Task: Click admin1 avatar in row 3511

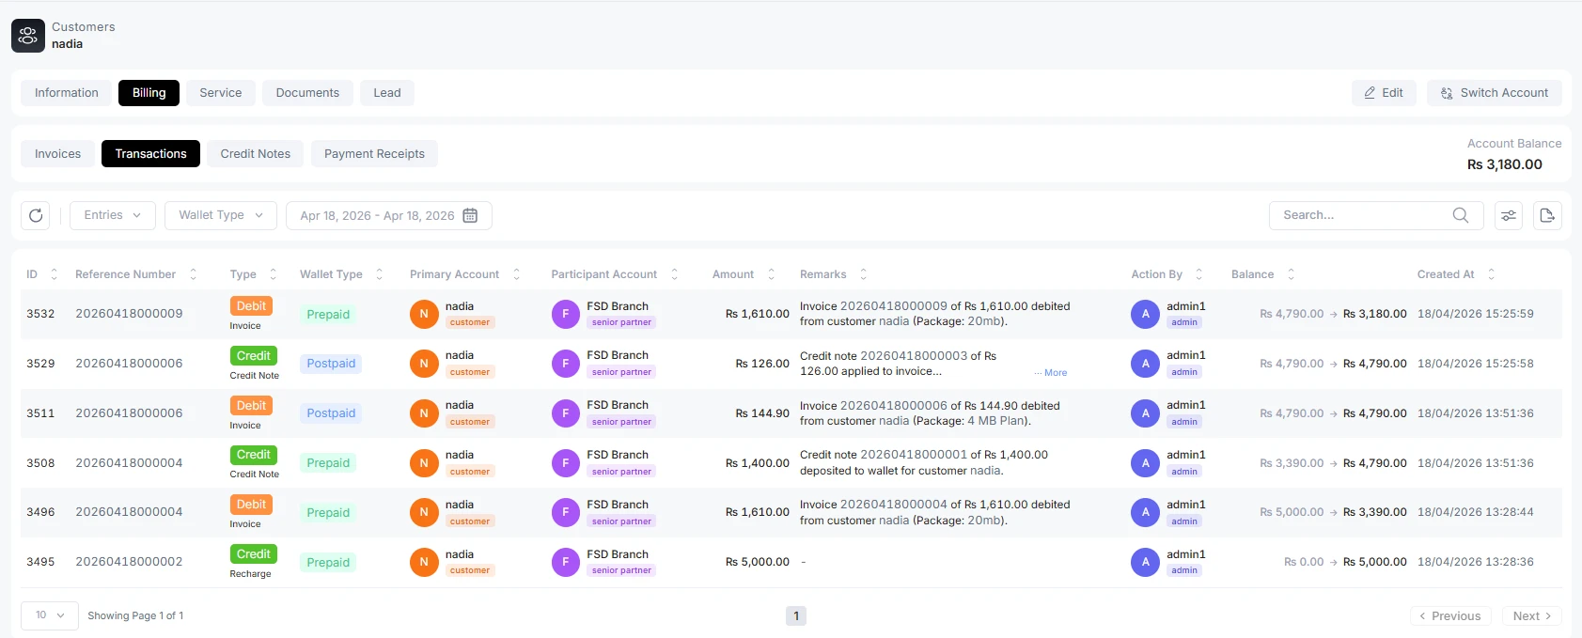Action: coord(1145,413)
